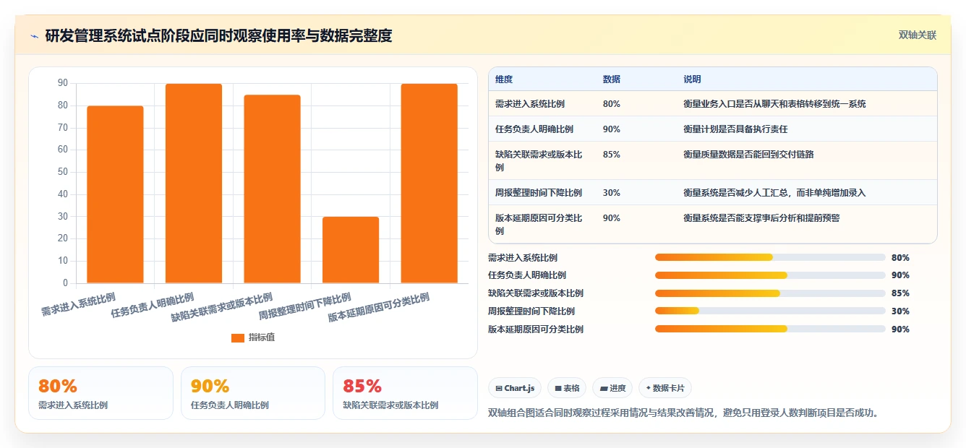
Task: Click x-axis label 任务负责人明确比例 under chart
Action: point(153,306)
